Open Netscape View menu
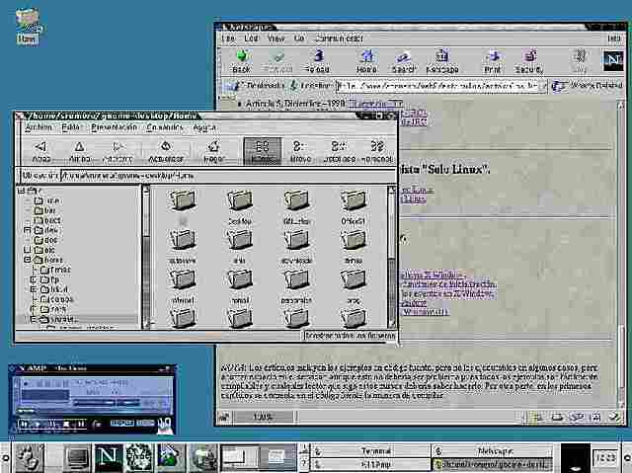This screenshot has width=632, height=473. tap(276, 39)
